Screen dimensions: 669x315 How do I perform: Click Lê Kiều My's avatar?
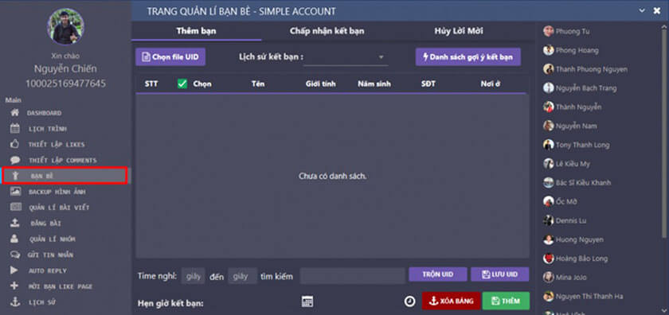548,164
